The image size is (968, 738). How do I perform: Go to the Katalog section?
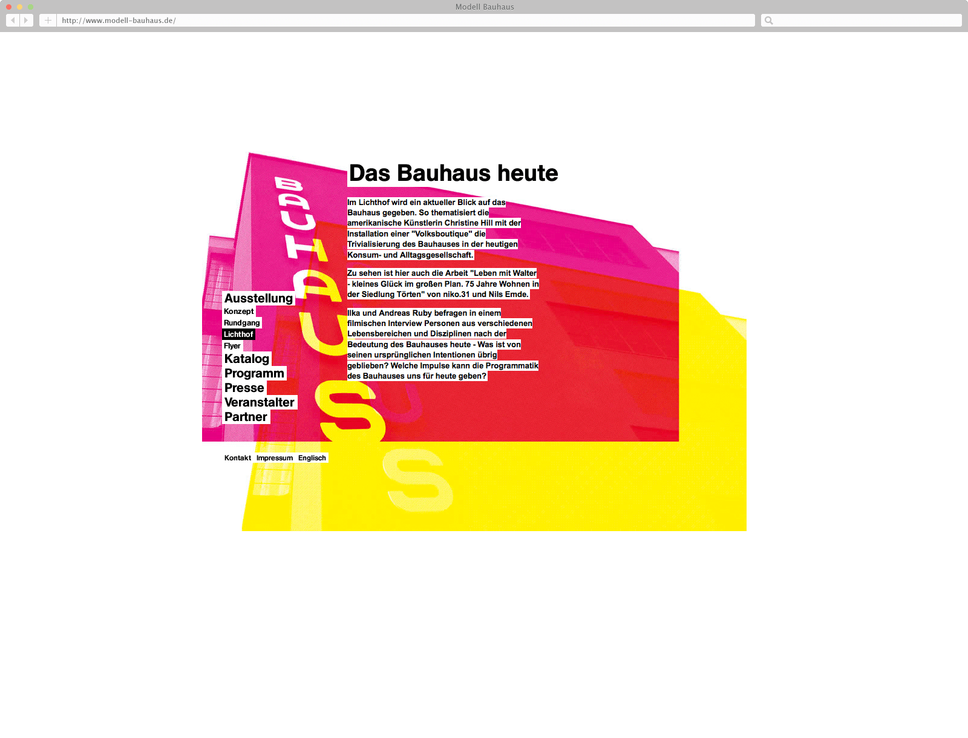tap(247, 359)
